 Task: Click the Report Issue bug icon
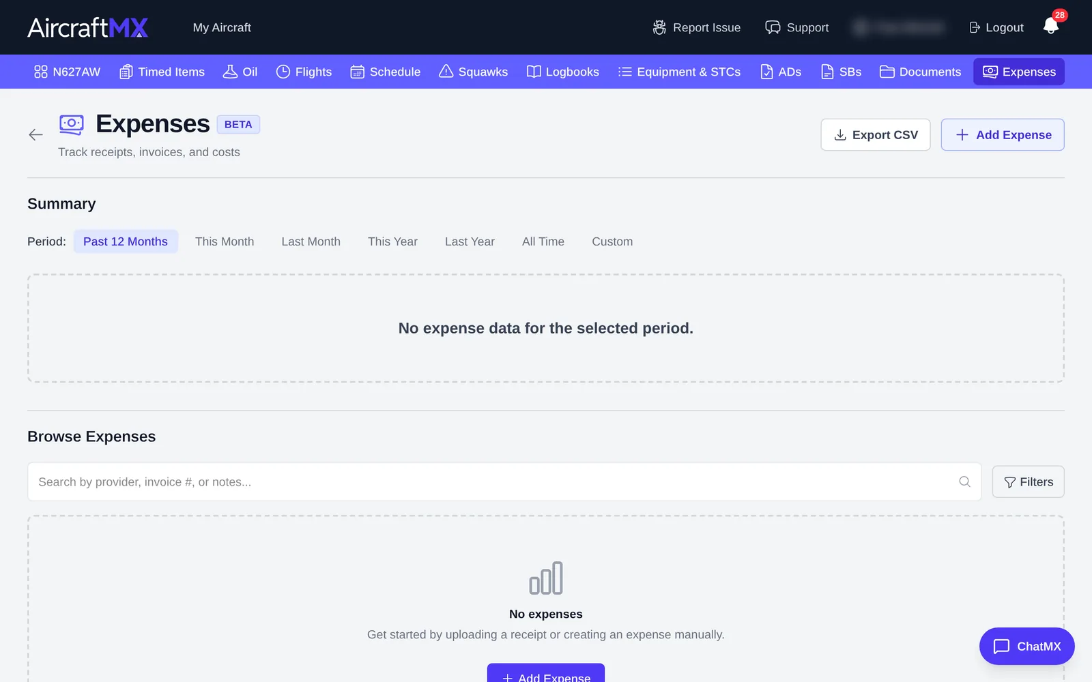click(x=659, y=27)
